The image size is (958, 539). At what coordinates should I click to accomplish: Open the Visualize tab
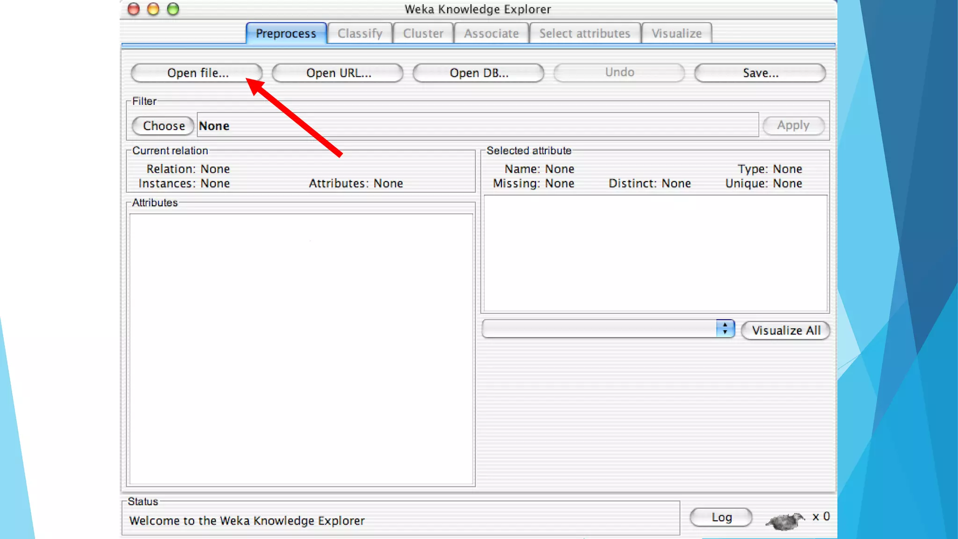(x=676, y=34)
